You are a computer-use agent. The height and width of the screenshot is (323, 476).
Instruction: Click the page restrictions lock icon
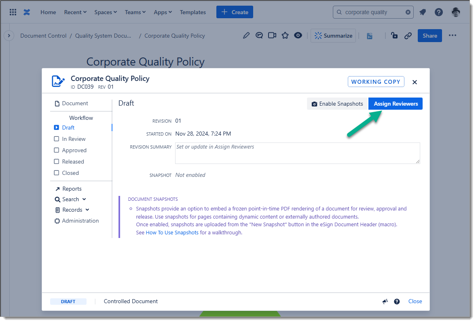pyautogui.click(x=394, y=36)
